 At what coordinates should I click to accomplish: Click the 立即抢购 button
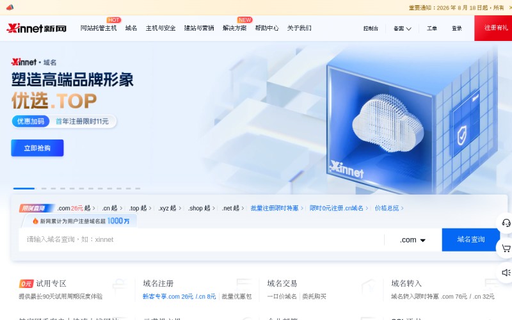pos(37,148)
